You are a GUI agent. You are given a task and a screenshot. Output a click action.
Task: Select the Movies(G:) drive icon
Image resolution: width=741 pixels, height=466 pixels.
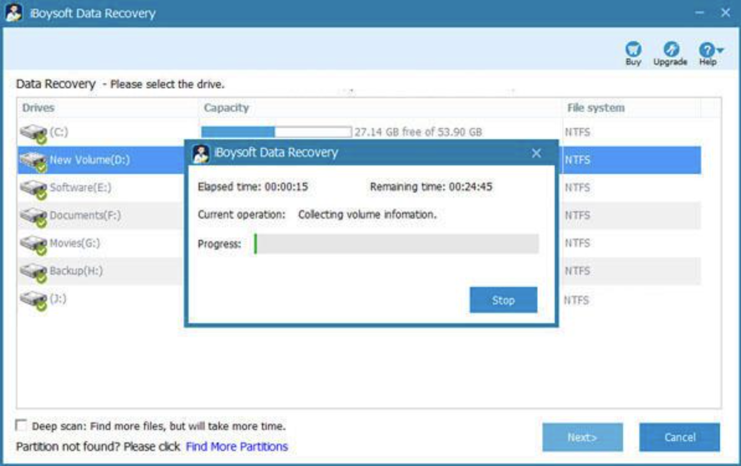(34, 245)
